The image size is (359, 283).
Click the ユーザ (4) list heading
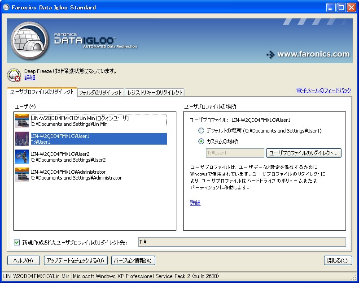pos(25,107)
